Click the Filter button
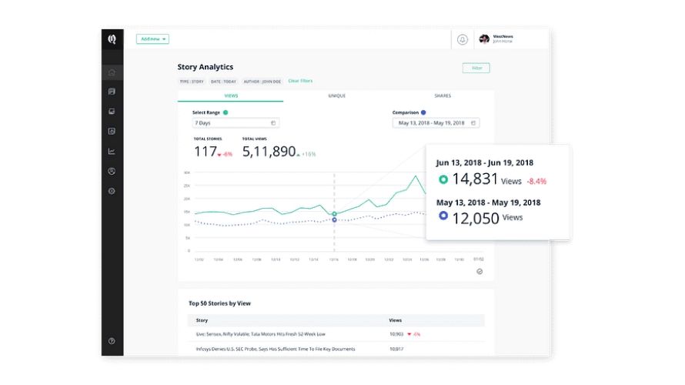This screenshot has width=685, height=385. tap(476, 68)
